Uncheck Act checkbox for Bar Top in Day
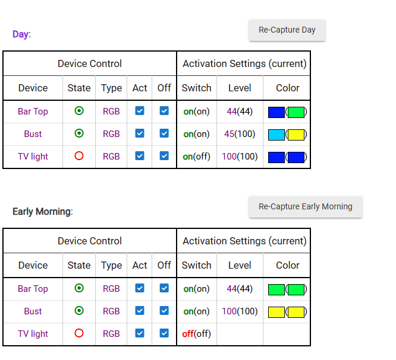 pyautogui.click(x=140, y=111)
